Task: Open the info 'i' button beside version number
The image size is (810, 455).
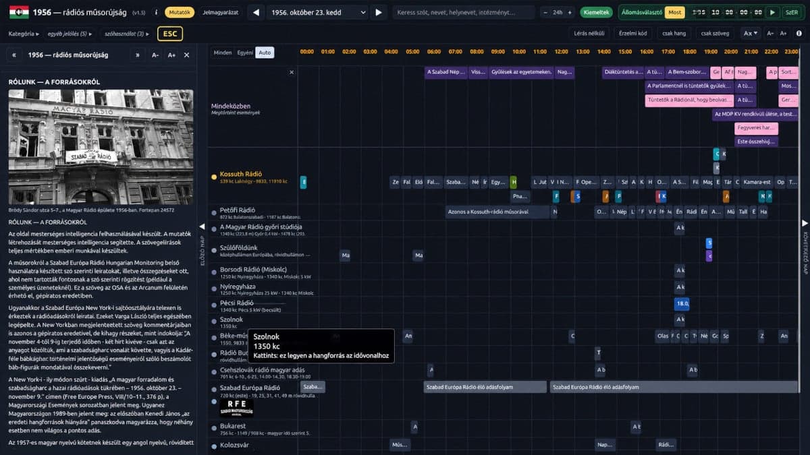Action: point(156,12)
